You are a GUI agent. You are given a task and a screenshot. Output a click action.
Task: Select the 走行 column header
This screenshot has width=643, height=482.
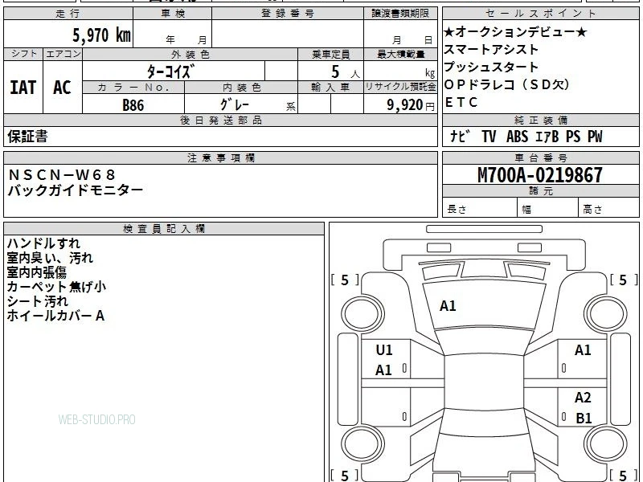pyautogui.click(x=68, y=14)
